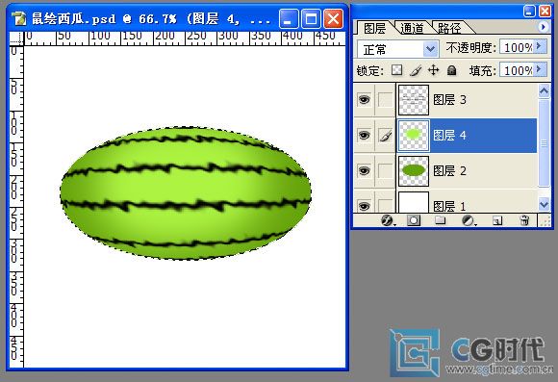Close the layers palette window
Viewport: 558px width, 382px height.
point(545,11)
